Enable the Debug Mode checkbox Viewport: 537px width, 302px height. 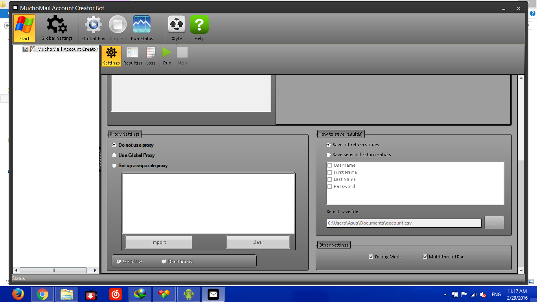click(371, 257)
